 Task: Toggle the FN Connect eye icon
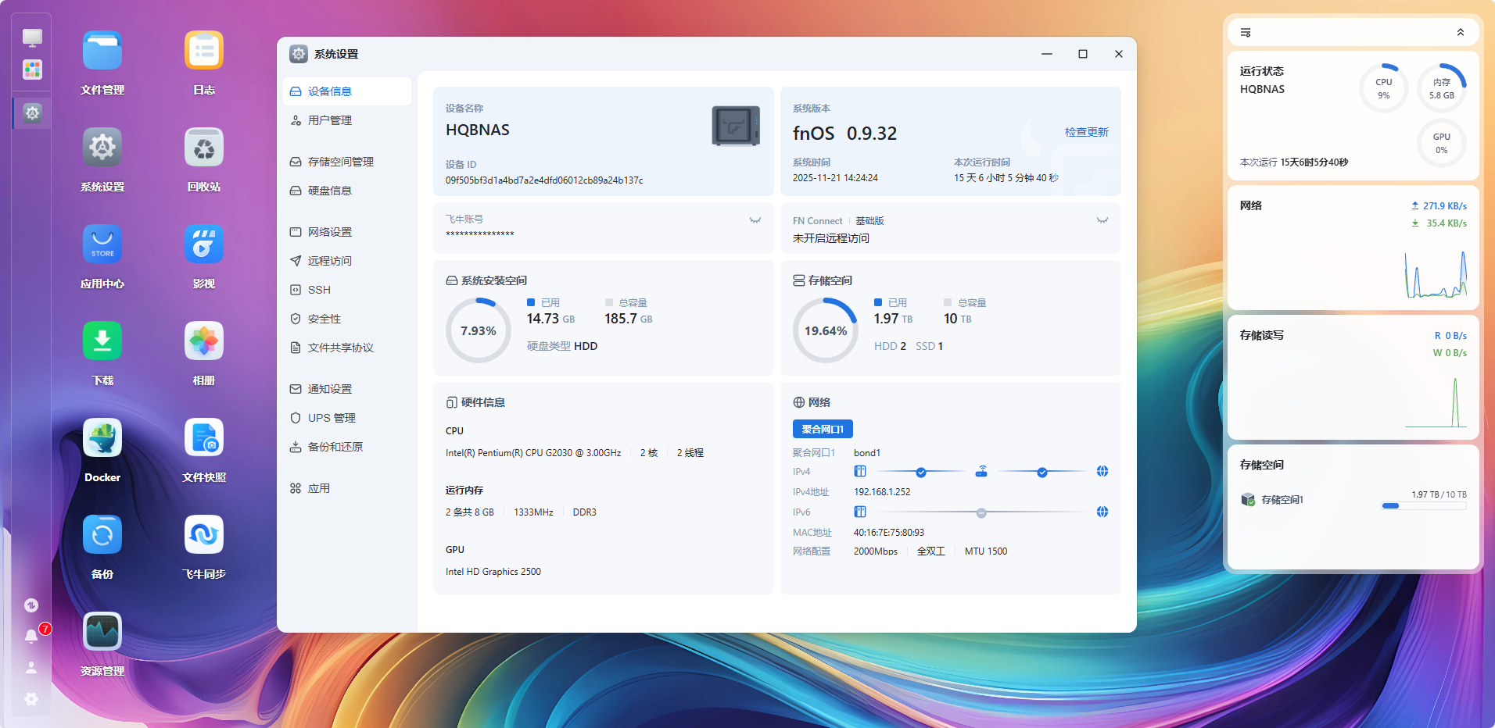(1102, 220)
